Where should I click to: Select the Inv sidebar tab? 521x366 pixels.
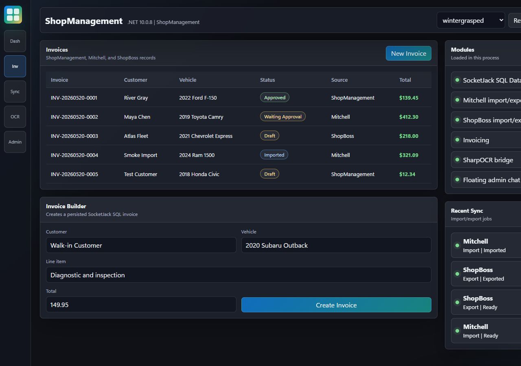click(x=15, y=66)
